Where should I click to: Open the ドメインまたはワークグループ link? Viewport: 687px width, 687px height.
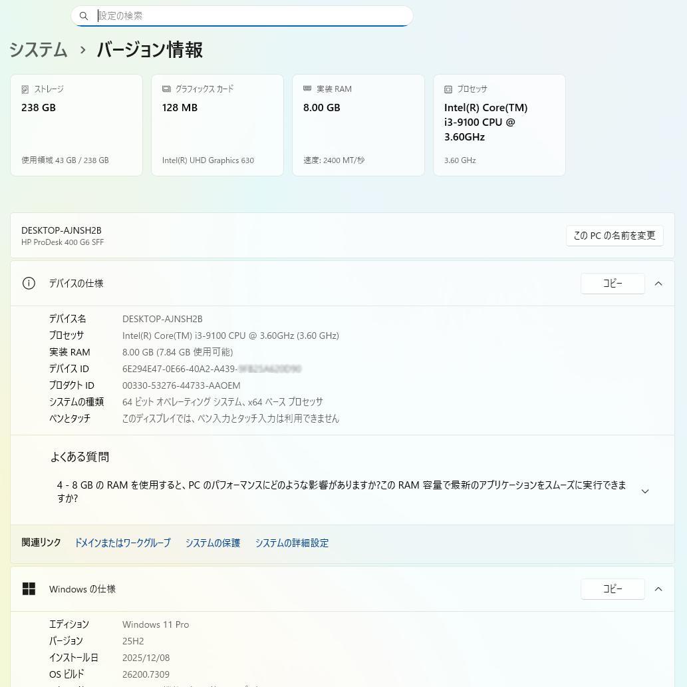click(x=122, y=543)
